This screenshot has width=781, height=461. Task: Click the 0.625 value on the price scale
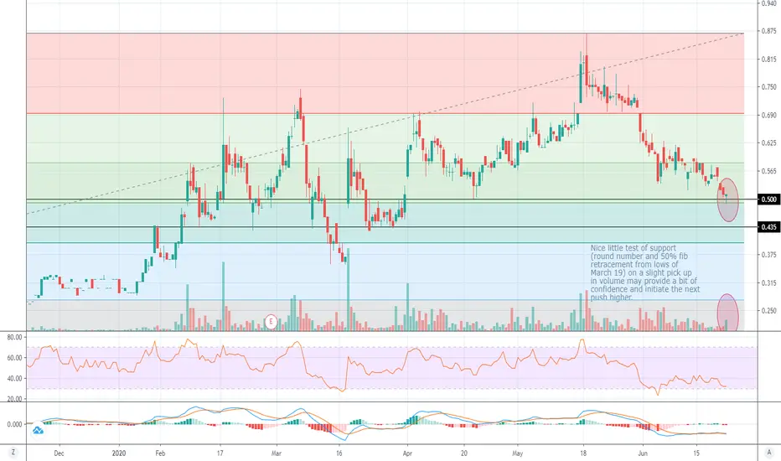769,143
